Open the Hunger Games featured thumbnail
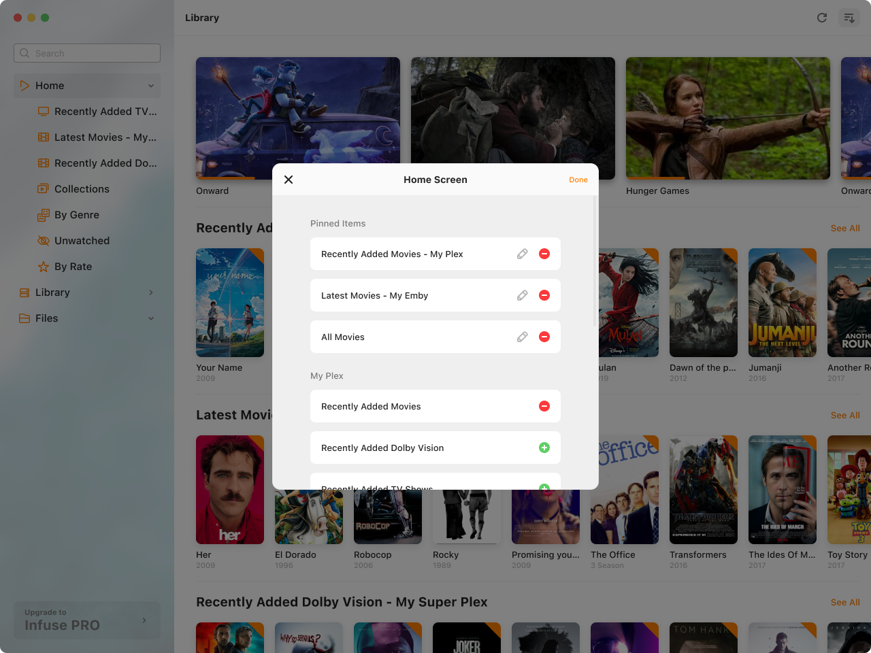 [728, 118]
